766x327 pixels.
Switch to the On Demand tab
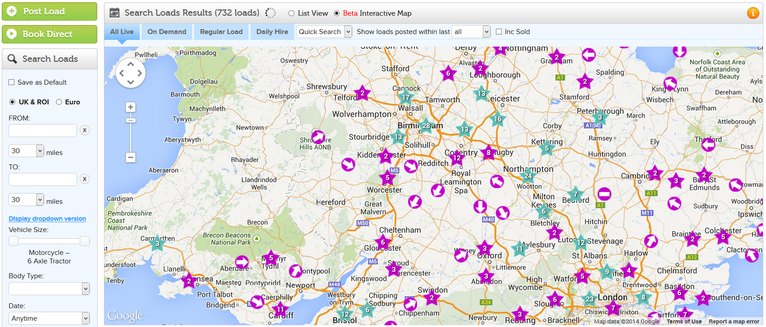tap(167, 32)
